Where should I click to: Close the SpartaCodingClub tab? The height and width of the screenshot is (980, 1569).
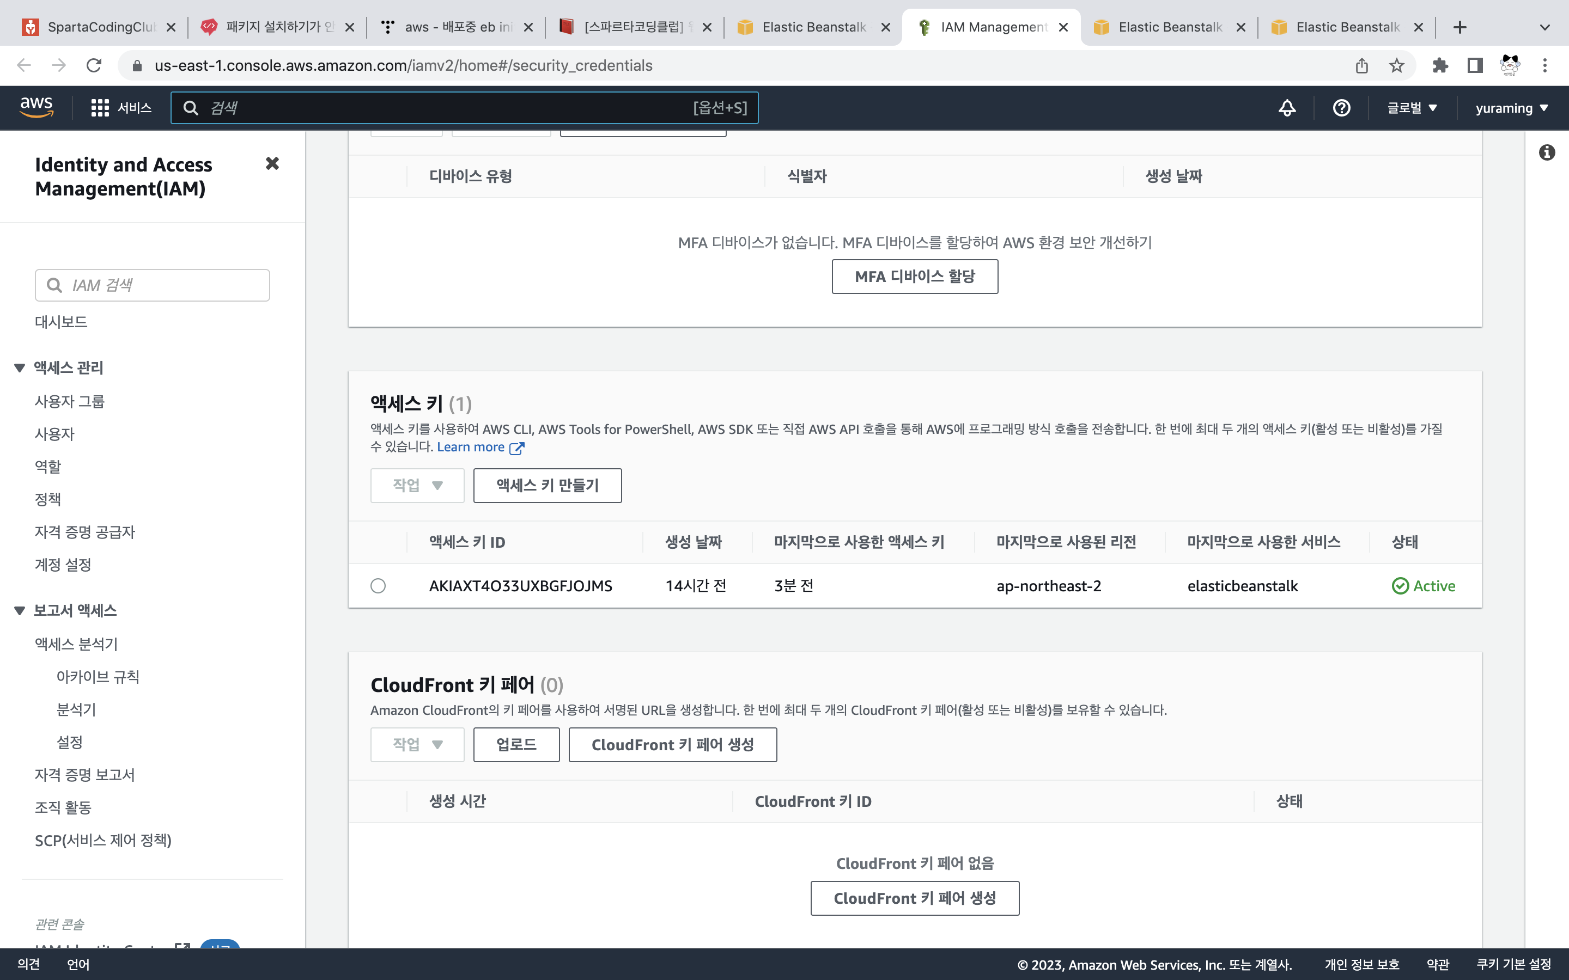(171, 27)
